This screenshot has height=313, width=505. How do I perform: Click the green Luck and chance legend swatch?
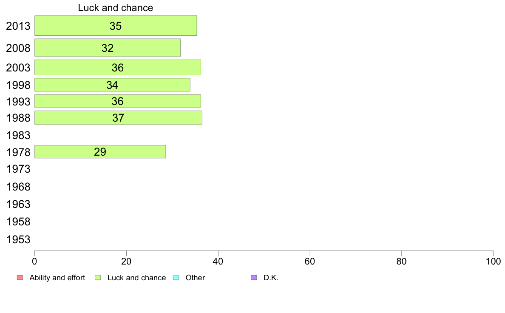[x=98, y=278]
